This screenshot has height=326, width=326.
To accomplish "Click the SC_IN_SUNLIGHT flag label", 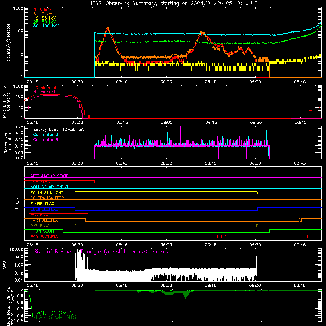I will (x=47, y=192).
